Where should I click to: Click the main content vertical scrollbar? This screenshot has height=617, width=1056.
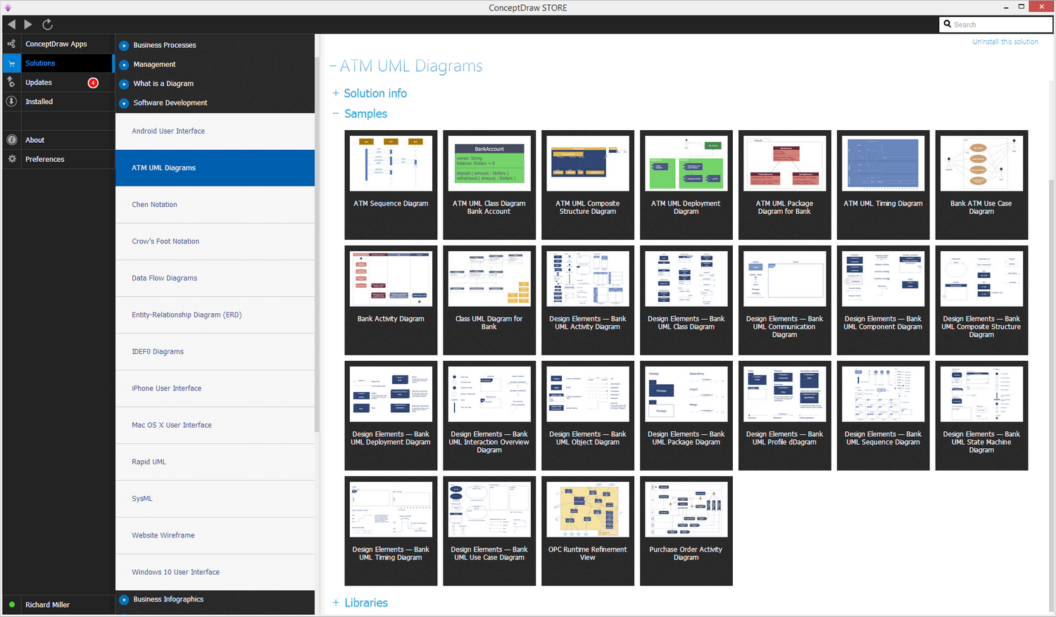tap(1052, 394)
